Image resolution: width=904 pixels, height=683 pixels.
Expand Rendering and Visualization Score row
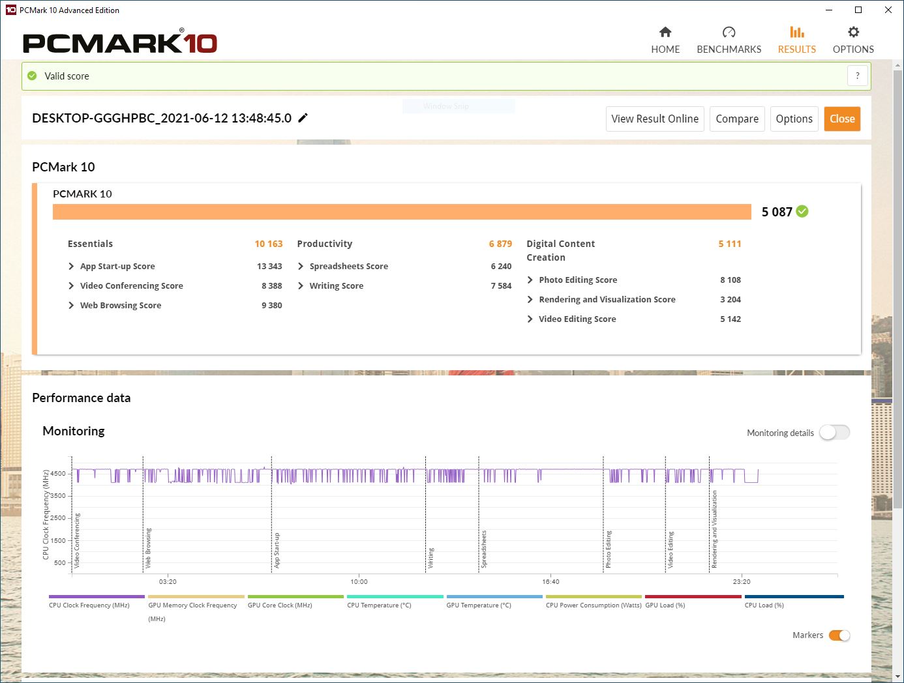pos(530,299)
